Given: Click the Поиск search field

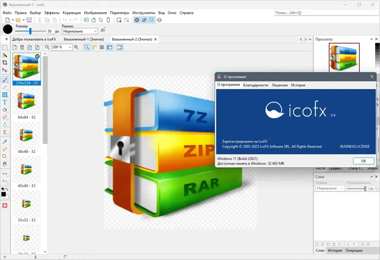Looking at the screenshot, I should click(x=326, y=13).
